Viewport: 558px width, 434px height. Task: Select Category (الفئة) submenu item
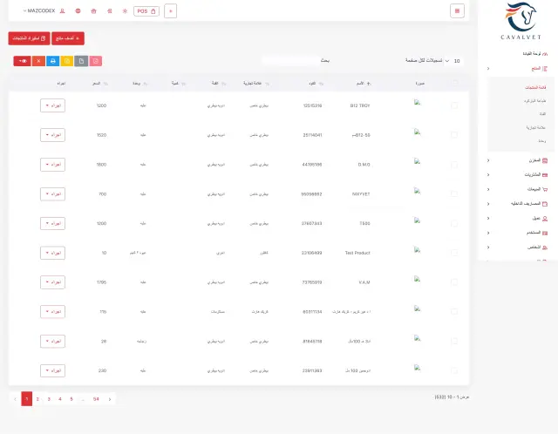point(542,114)
